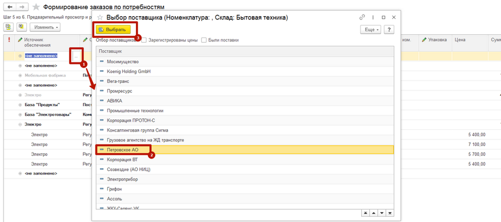501x222 pixels.
Task: Expand the greyed Электро row
Action: [x=20, y=95]
